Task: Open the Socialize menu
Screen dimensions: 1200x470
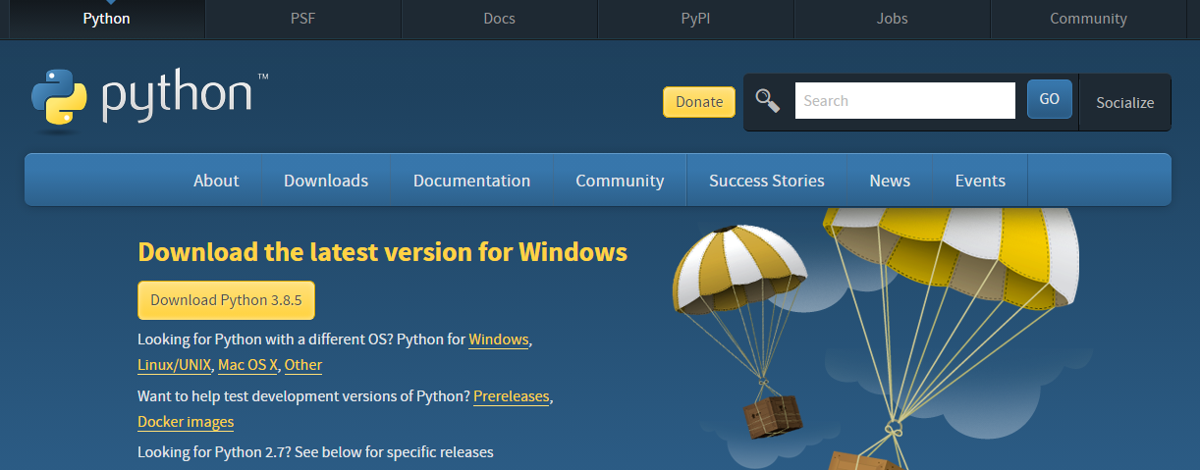Action: 1125,102
